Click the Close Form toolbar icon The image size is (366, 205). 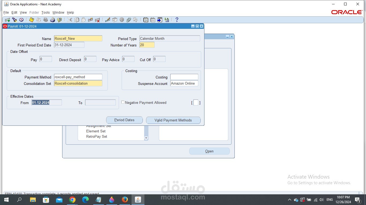tap(59, 20)
